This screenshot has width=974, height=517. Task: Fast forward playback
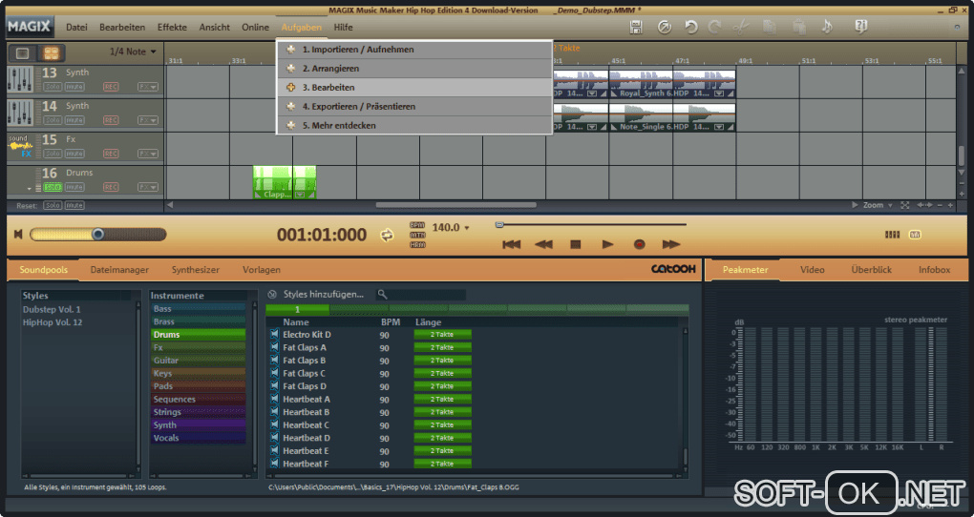671,244
